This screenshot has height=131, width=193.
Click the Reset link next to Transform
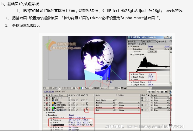[71, 115]
